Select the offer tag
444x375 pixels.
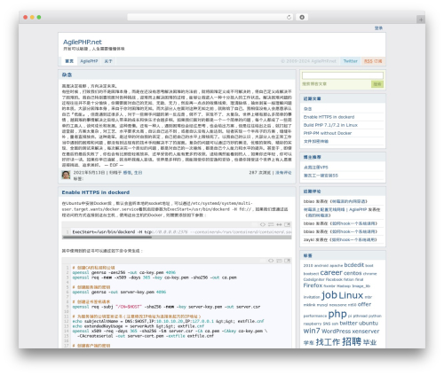point(364,304)
